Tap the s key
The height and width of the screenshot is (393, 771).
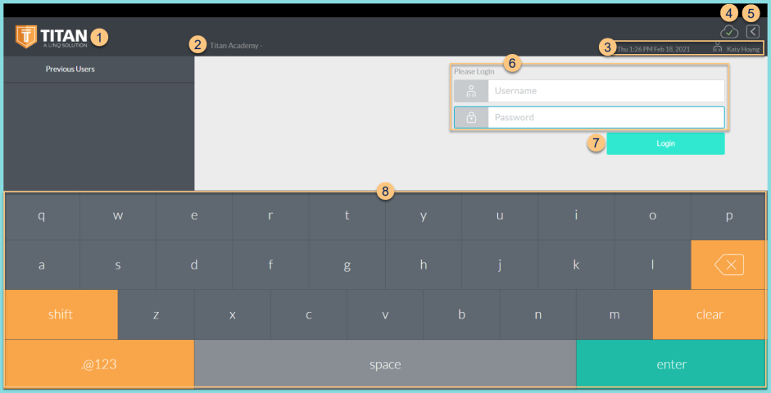(118, 264)
